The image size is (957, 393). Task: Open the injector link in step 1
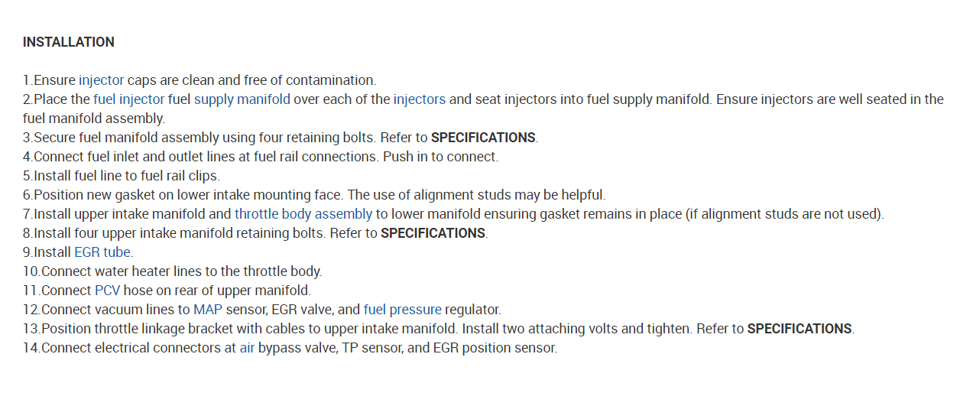tap(101, 80)
